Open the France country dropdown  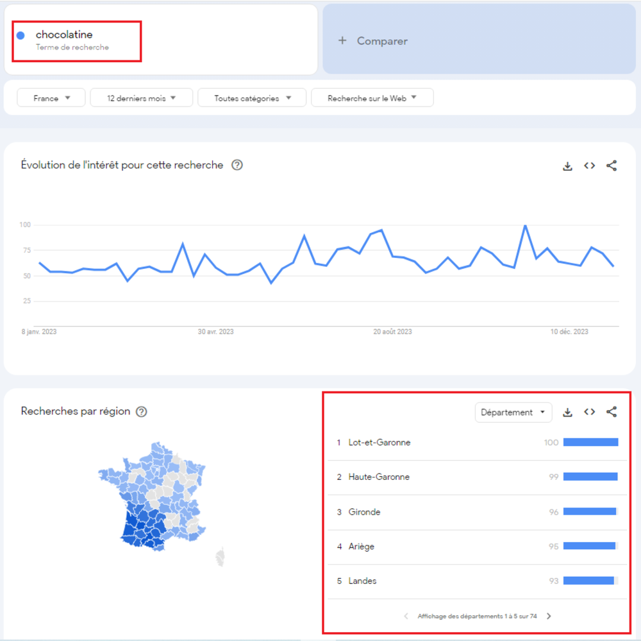coord(51,98)
